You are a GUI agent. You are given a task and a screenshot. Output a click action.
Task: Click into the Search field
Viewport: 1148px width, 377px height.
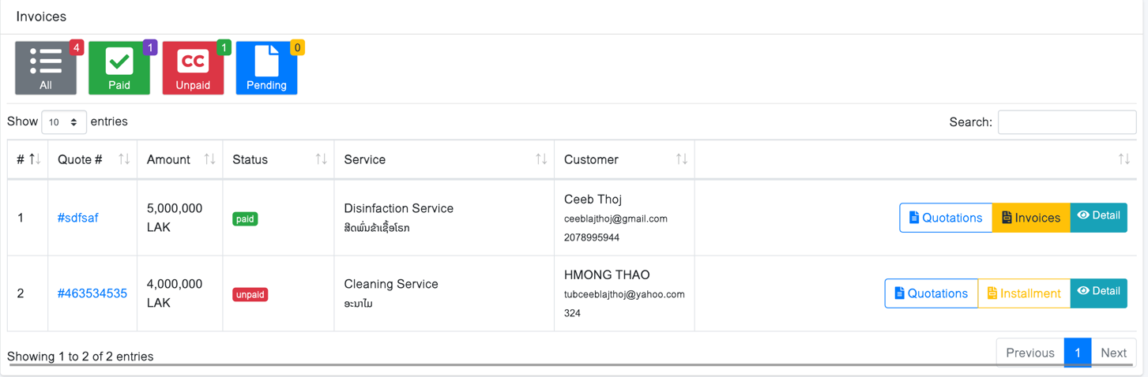point(1067,122)
